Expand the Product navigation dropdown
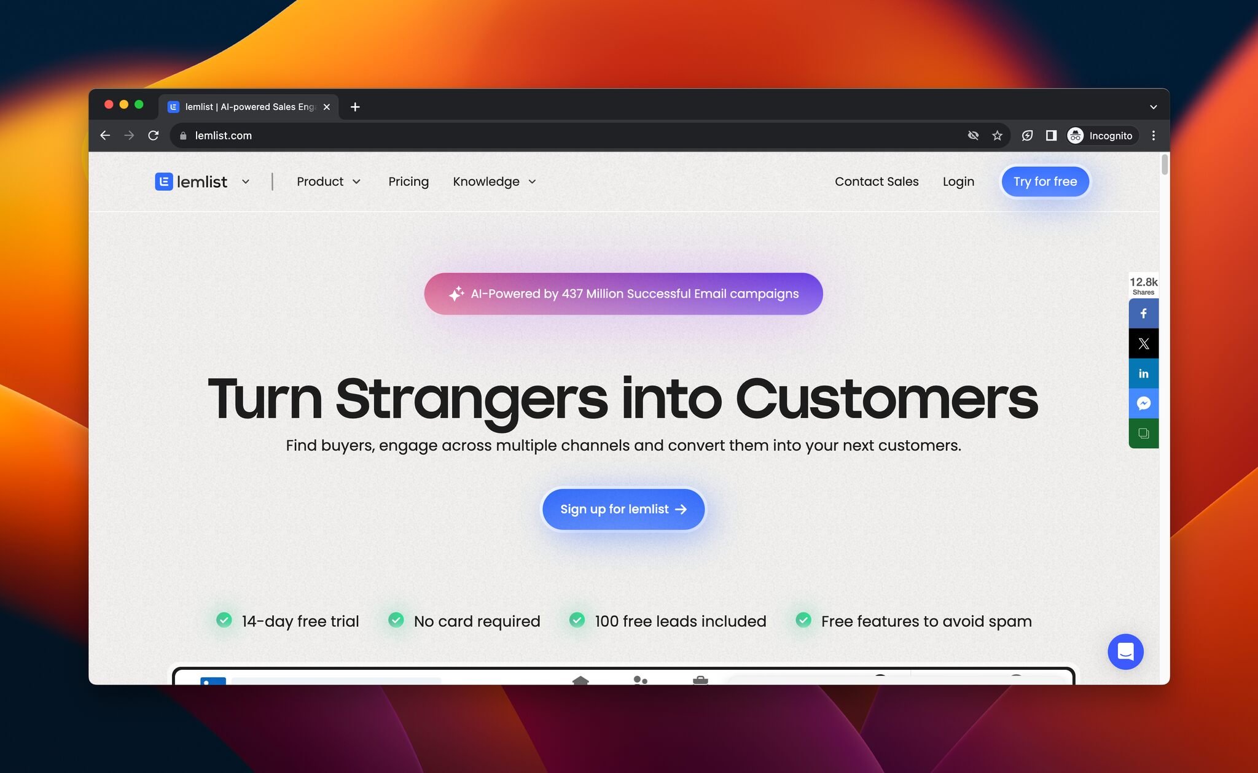 coord(328,181)
